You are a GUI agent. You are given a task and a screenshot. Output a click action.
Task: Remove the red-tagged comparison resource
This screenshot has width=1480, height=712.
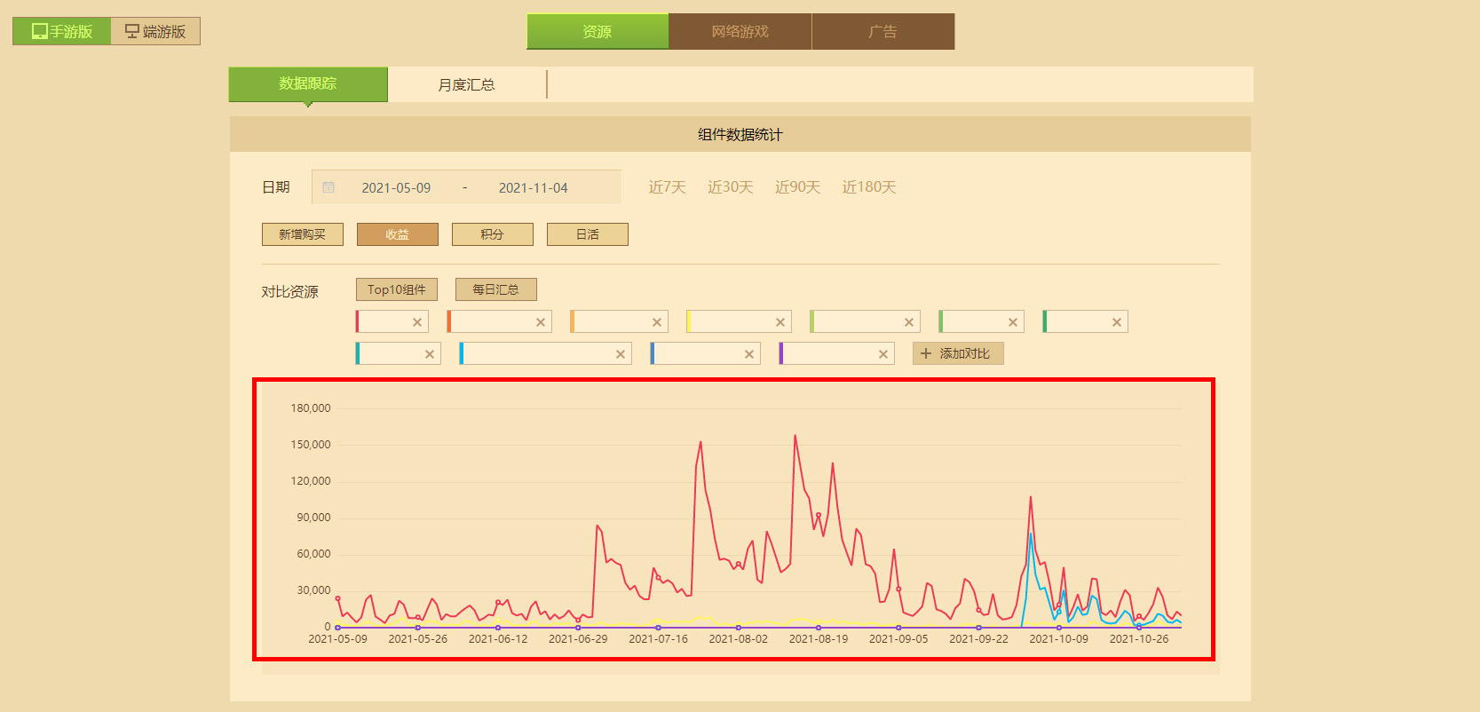pos(417,322)
